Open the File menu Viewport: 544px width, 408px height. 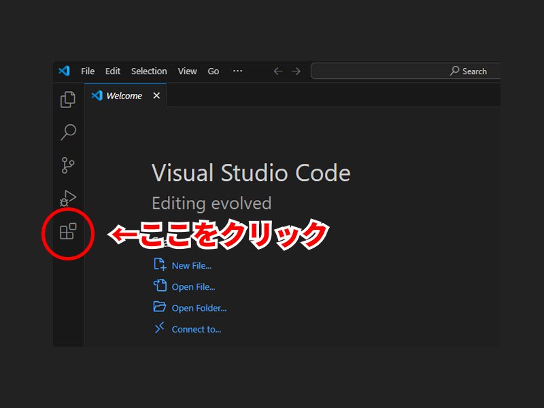point(88,71)
